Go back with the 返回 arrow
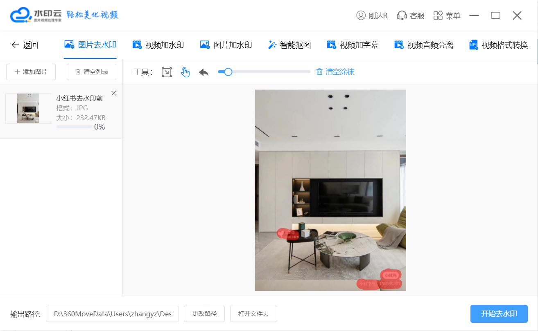Screen dimensions: 538x331 pos(16,45)
